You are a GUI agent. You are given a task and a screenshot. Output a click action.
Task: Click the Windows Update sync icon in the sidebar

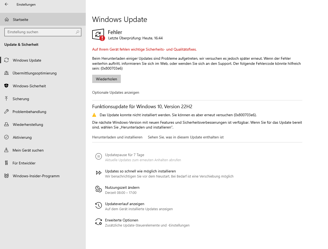[x=7, y=60]
